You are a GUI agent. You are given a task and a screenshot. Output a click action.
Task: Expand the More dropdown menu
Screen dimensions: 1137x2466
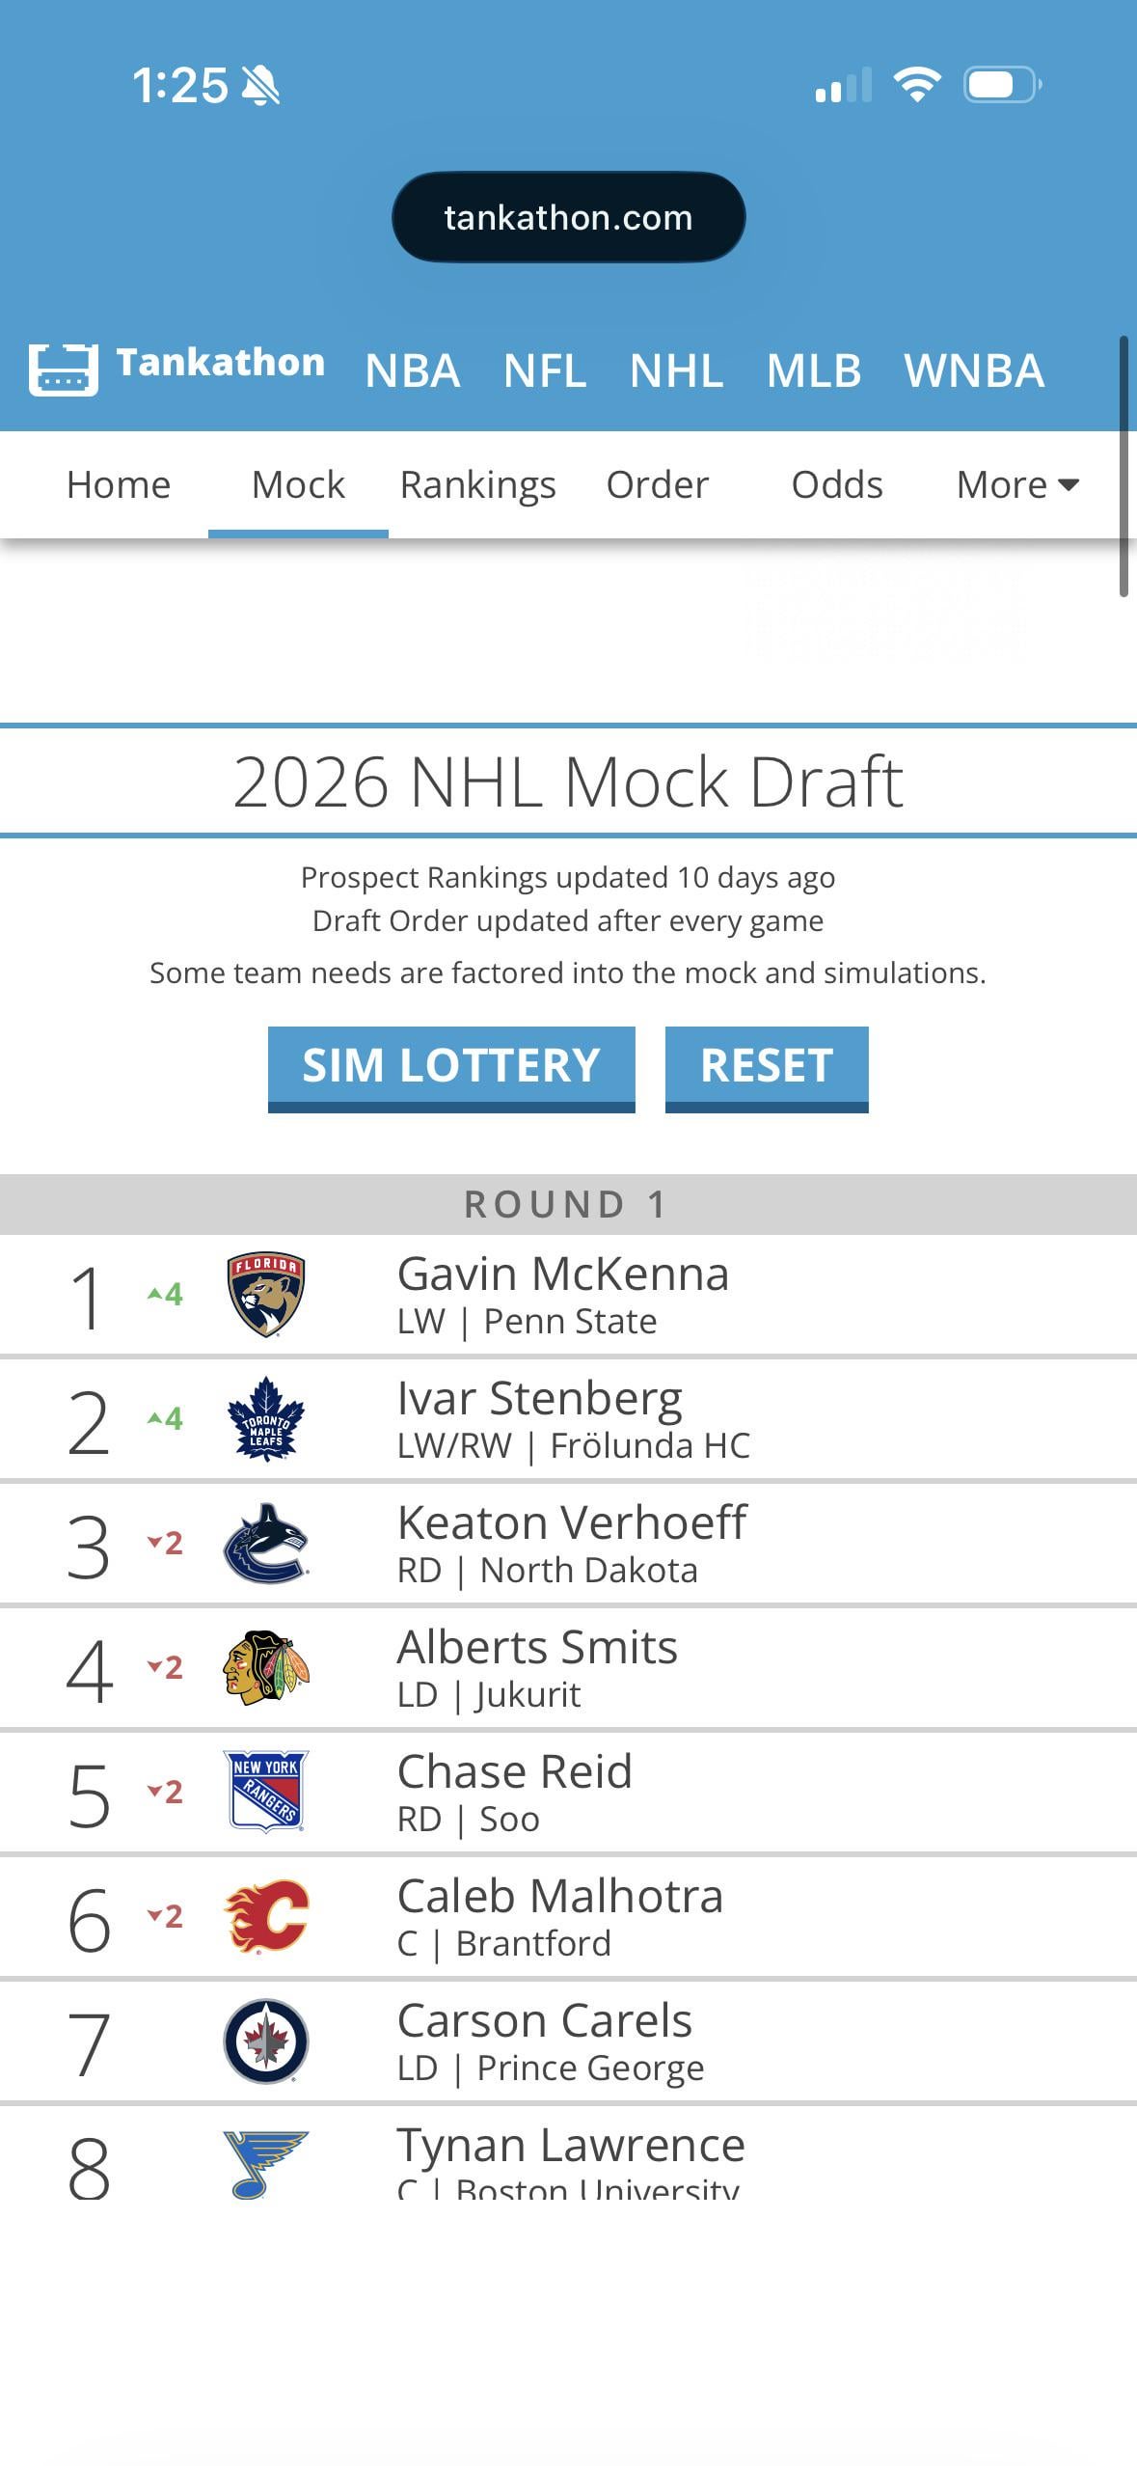(x=1016, y=484)
